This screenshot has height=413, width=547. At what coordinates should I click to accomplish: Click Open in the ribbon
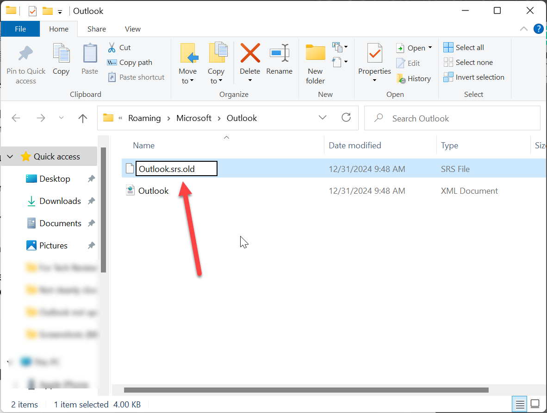(x=411, y=48)
